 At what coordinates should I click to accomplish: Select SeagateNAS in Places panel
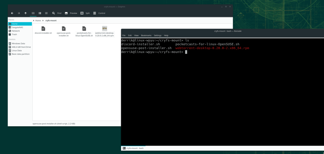click(x=20, y=27)
